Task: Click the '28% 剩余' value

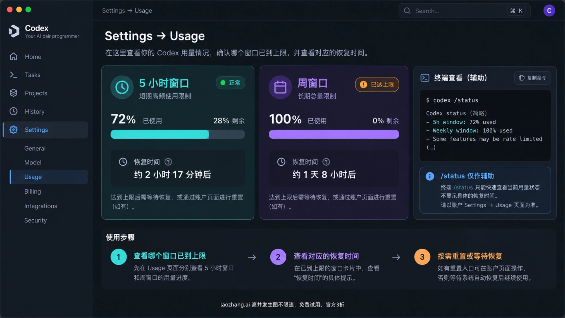Action: 229,121
